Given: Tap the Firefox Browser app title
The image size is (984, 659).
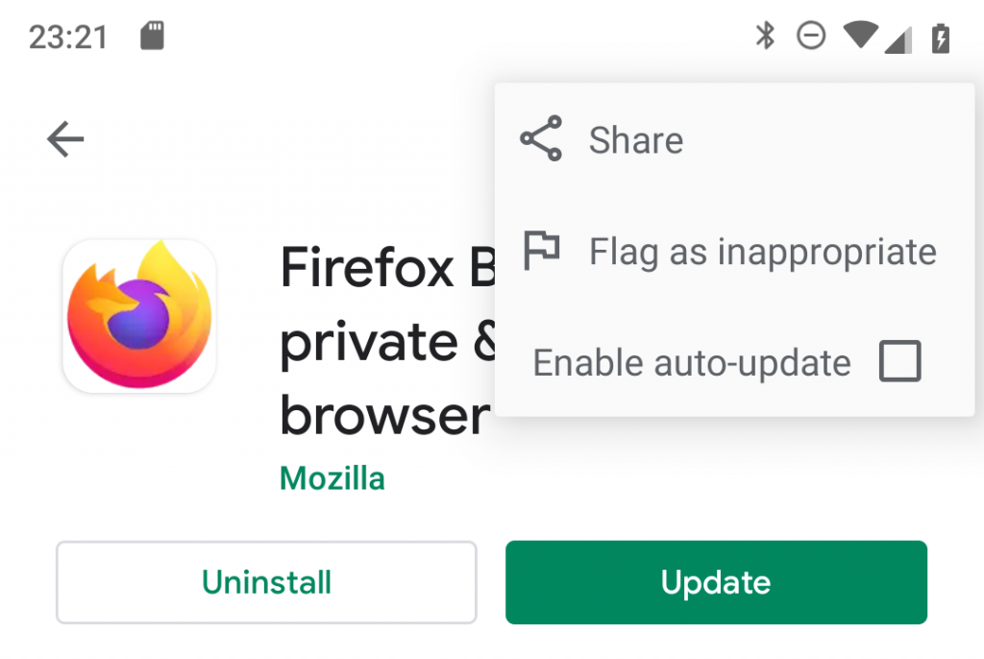Looking at the screenshot, I should click(x=388, y=341).
